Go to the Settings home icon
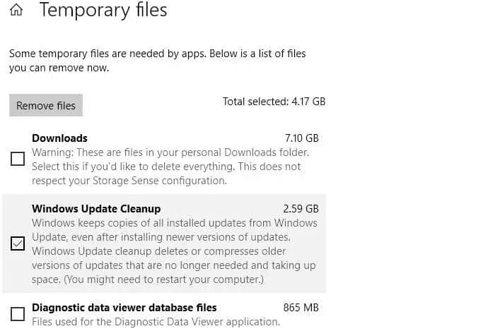 tap(16, 11)
